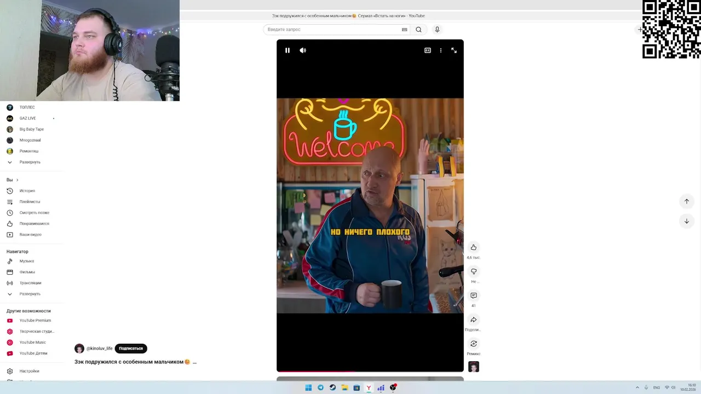Open the comments icon
The height and width of the screenshot is (394, 701).
click(474, 296)
